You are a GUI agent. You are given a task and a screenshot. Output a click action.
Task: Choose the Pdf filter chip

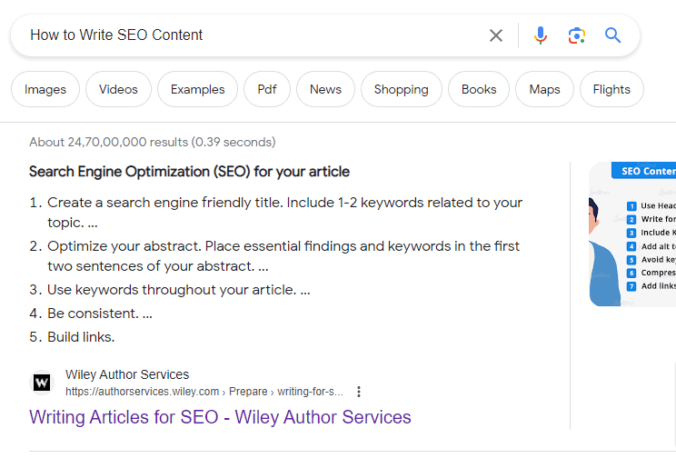coord(267,89)
